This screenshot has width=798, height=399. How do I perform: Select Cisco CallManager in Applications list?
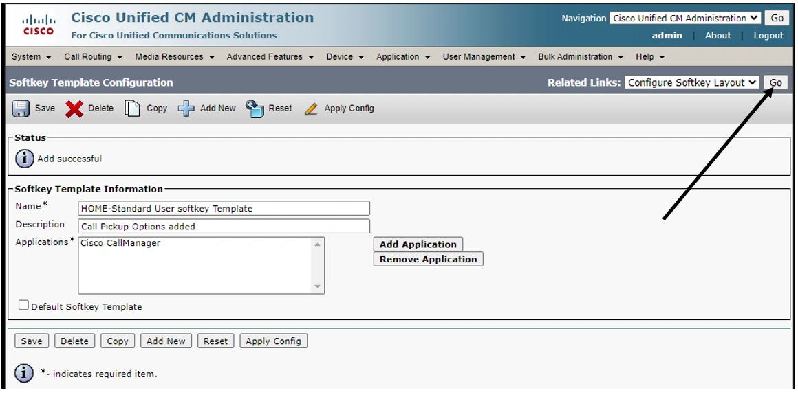pyautogui.click(x=120, y=243)
